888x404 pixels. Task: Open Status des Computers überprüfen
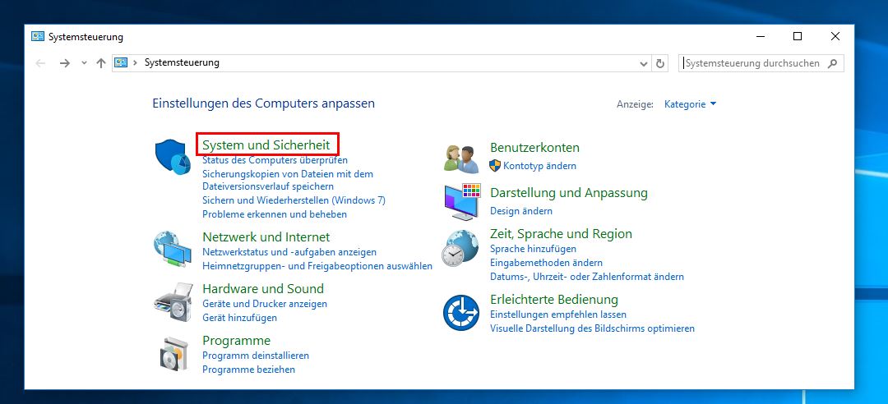275,161
